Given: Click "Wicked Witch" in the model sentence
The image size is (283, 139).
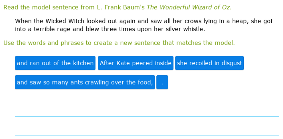Looking at the screenshot, I should (x=65, y=21).
